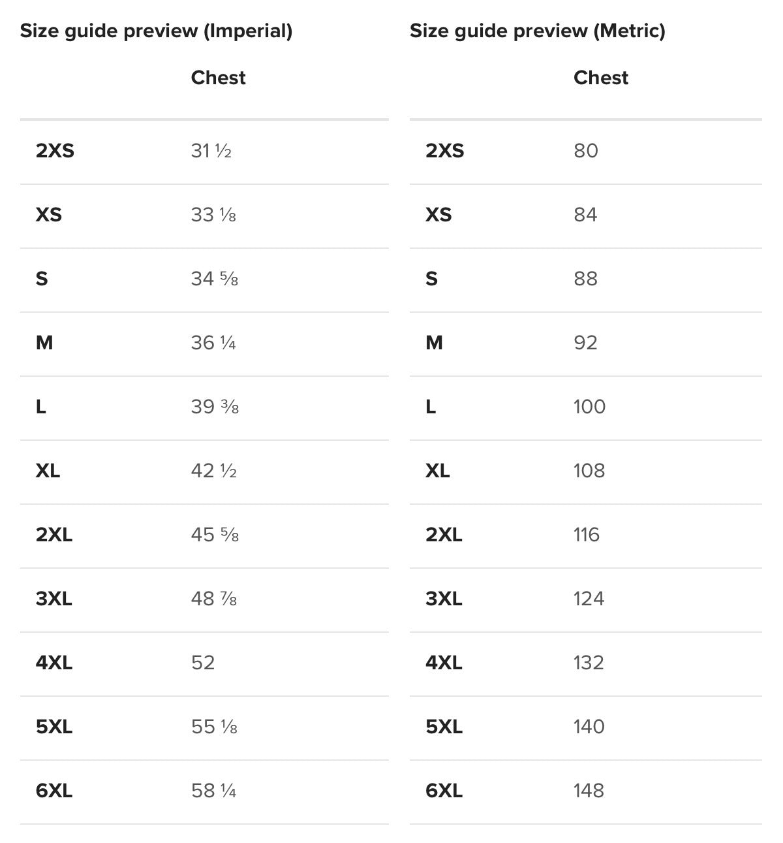This screenshot has height=843, width=783.
Task: Click the 34 ⅝ chest value
Action: pyautogui.click(x=214, y=279)
